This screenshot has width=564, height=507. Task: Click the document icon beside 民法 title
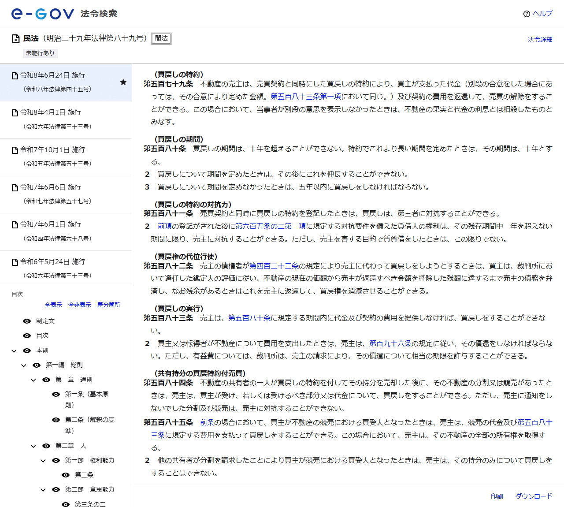(15, 39)
